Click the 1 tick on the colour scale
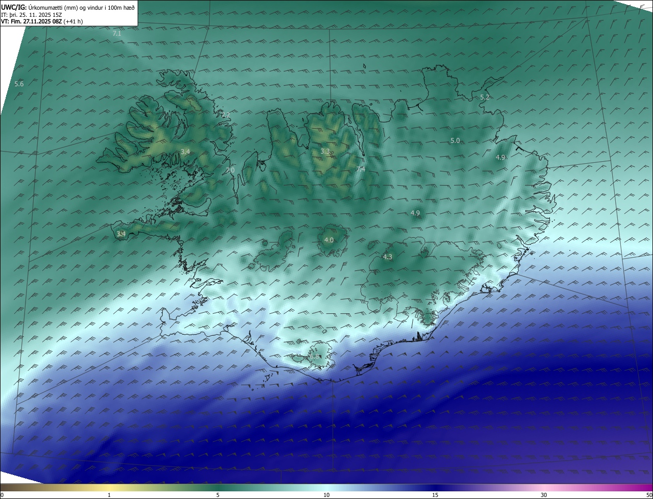Image resolution: width=653 pixels, height=499 pixels. coord(109,495)
